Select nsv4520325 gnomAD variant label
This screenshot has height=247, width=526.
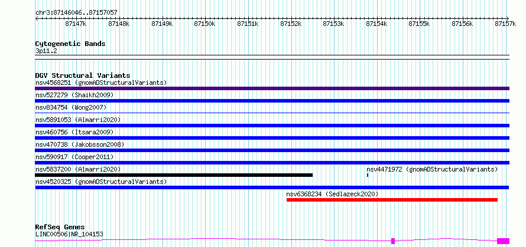click(x=101, y=182)
